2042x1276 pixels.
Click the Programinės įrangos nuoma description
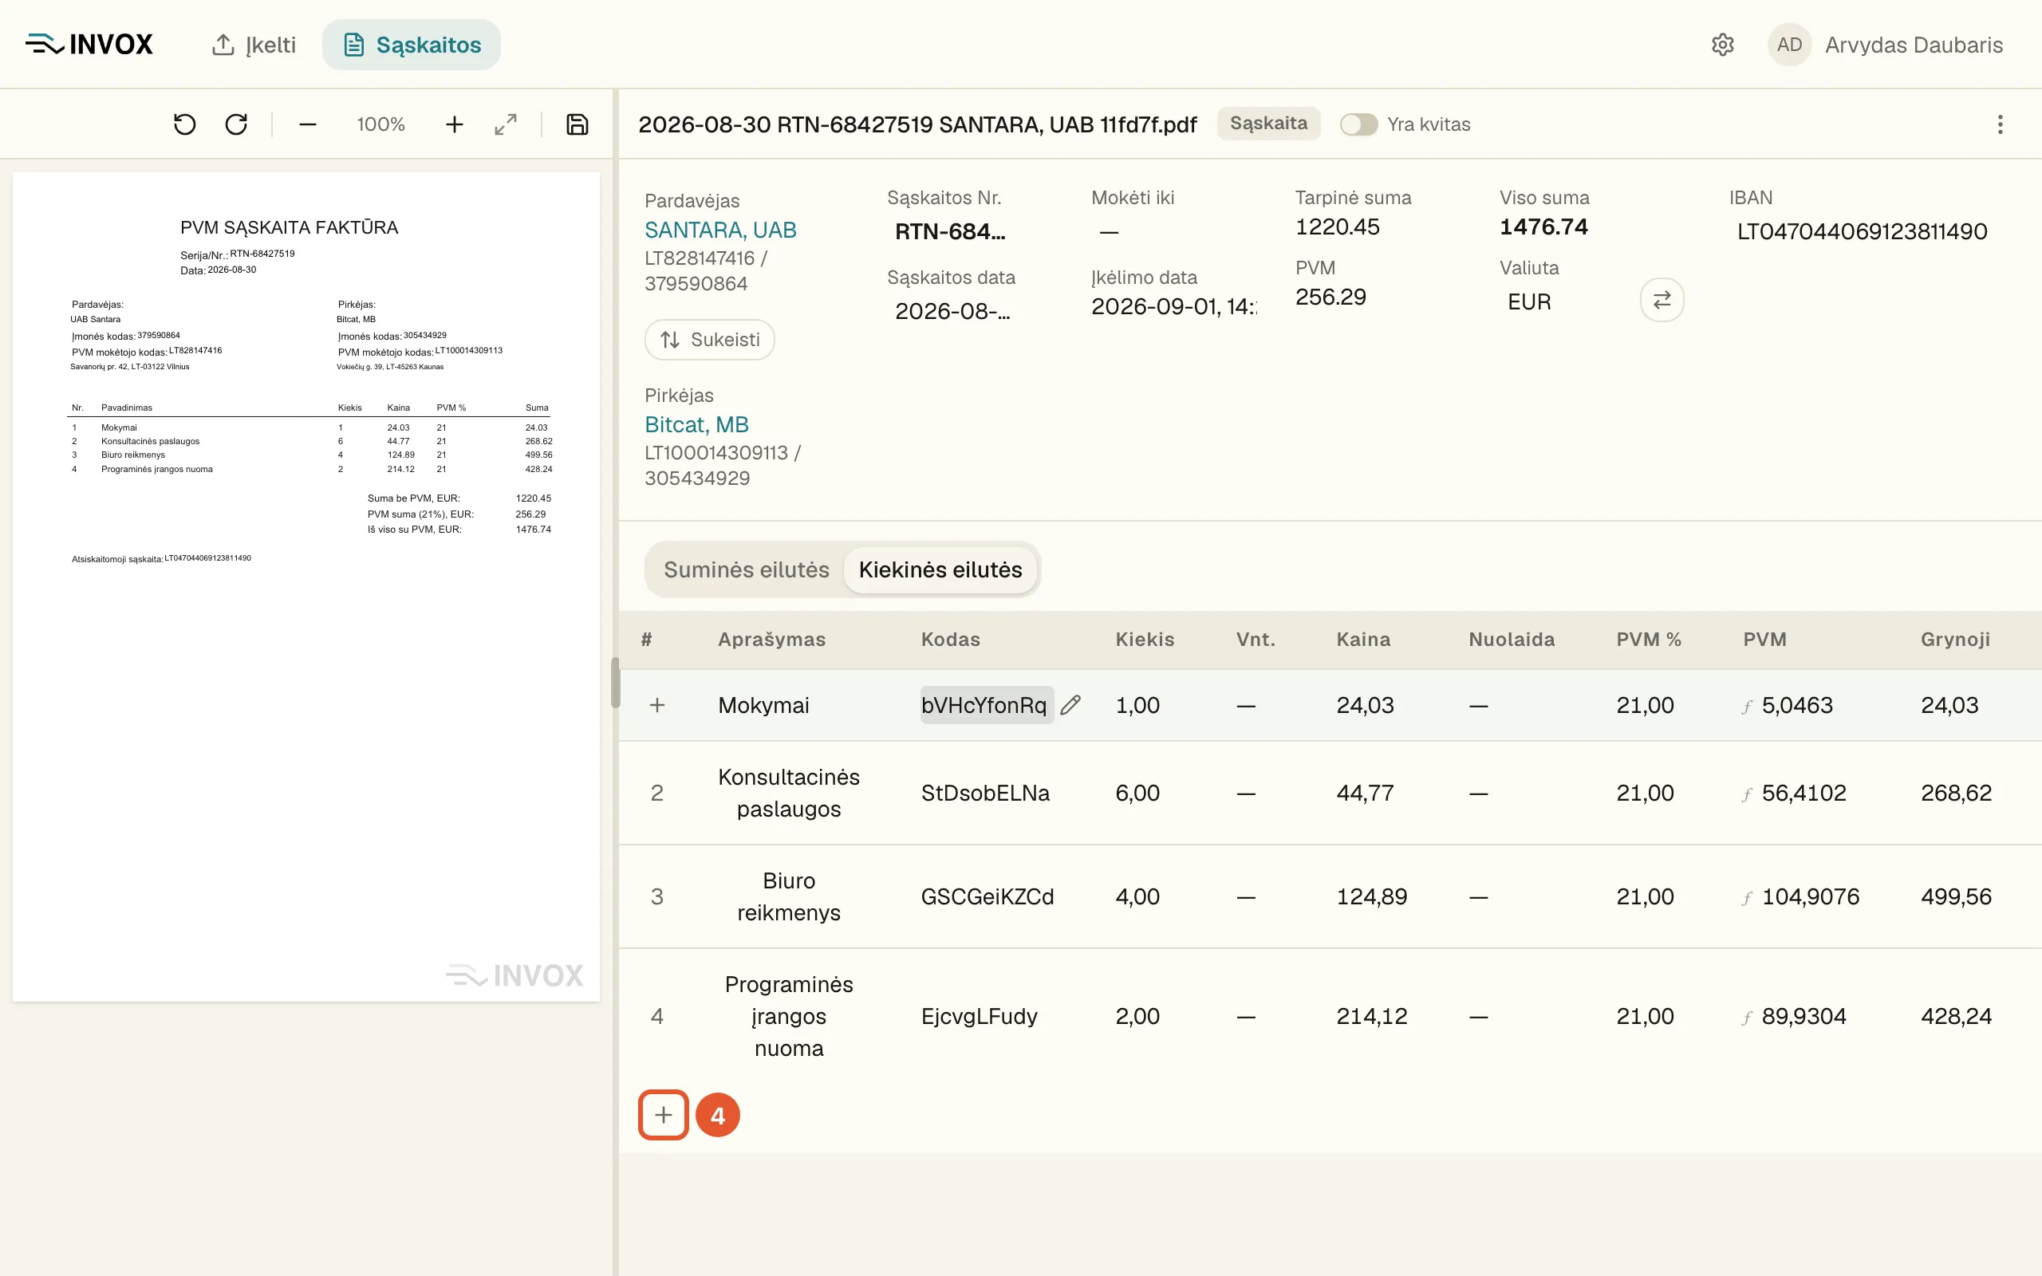(789, 1016)
